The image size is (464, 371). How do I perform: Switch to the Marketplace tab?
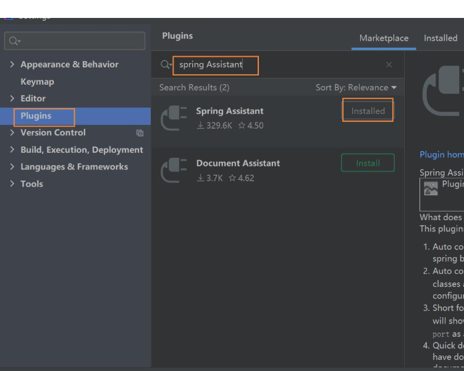[384, 38]
